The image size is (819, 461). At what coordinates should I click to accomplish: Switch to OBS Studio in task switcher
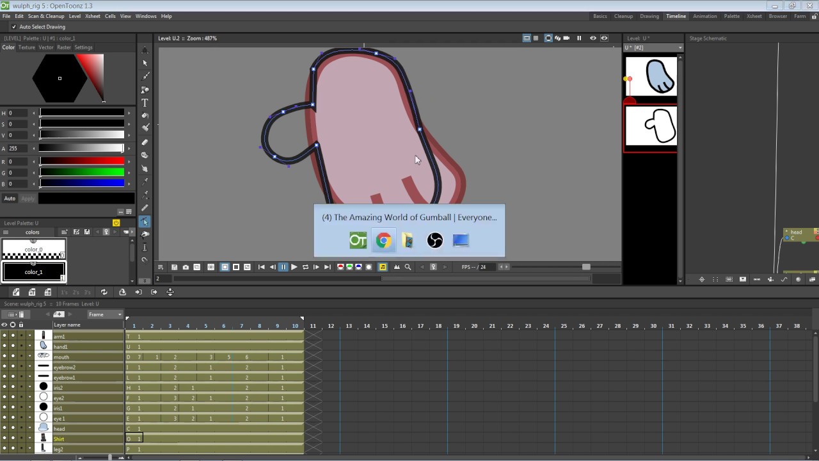coord(435,240)
